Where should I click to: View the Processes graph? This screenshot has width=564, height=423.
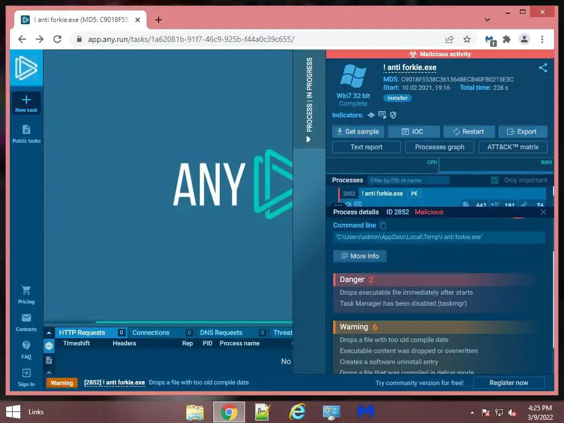[440, 147]
